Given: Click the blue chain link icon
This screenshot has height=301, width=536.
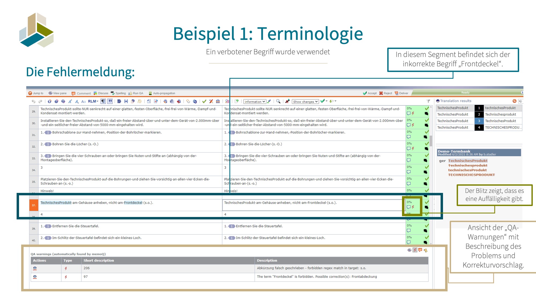Looking at the screenshot, I should 195,101.
